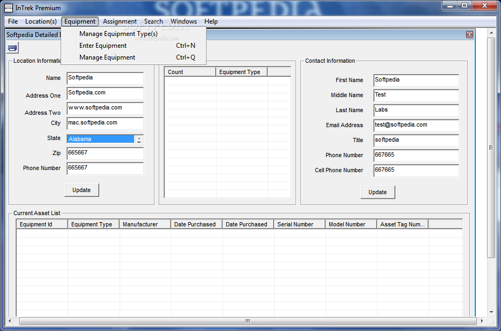Select Enter Equipment from the menu
The width and height of the screenshot is (501, 331).
(x=134, y=46)
